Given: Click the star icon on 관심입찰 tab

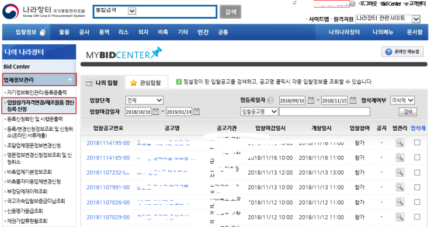Looking at the screenshot, I should [133, 83].
